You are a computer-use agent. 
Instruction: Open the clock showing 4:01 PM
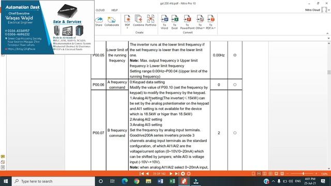(310, 181)
